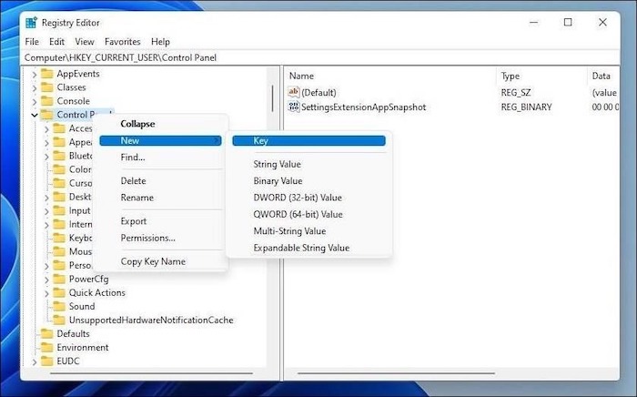
Task: Expand the Input subkey chevron
Action: [46, 211]
